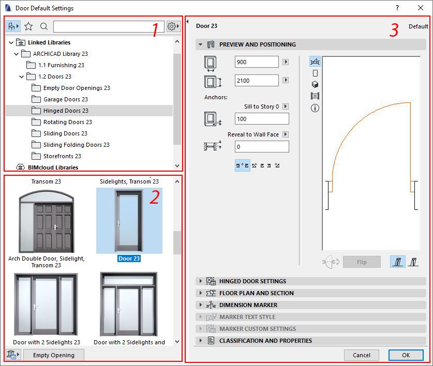Select the center anchor point option
This screenshot has height=366, width=433.
click(x=243, y=165)
